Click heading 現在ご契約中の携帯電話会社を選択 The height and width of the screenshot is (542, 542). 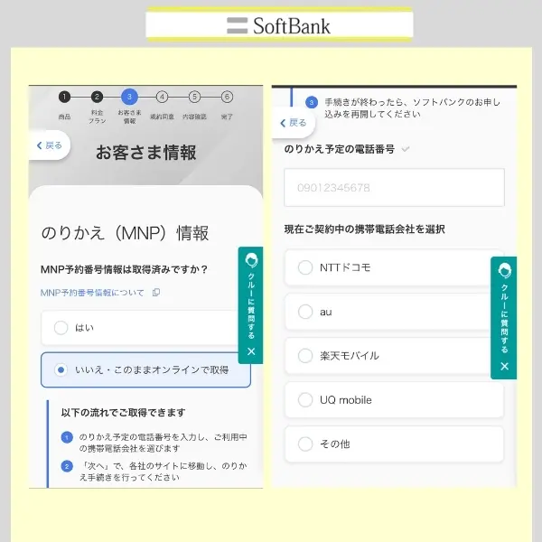pos(364,229)
